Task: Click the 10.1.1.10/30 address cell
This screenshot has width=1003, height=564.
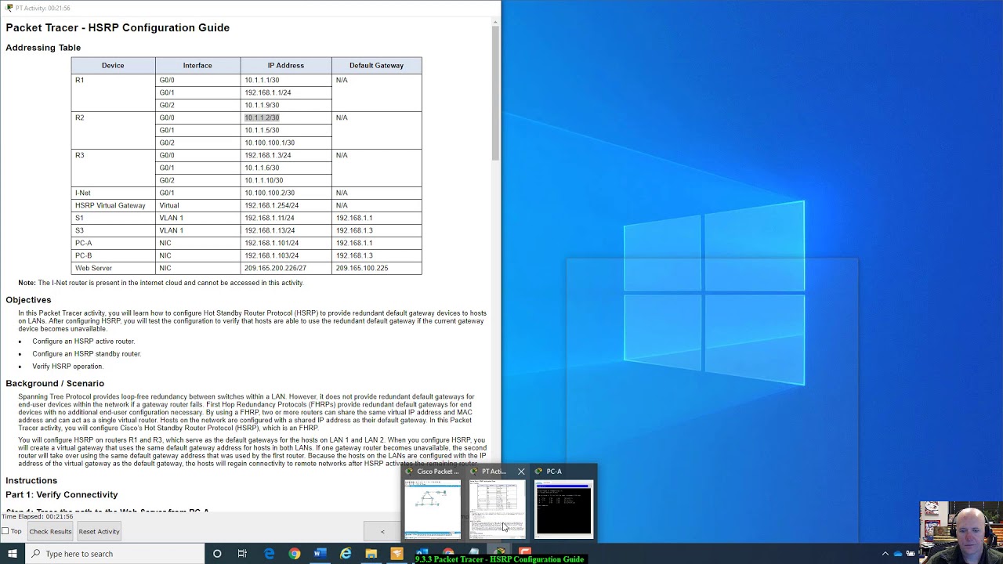Action: tap(285, 180)
